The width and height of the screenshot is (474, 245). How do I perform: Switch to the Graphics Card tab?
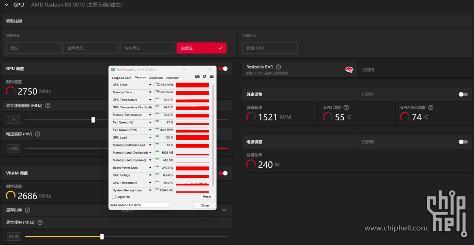click(122, 78)
